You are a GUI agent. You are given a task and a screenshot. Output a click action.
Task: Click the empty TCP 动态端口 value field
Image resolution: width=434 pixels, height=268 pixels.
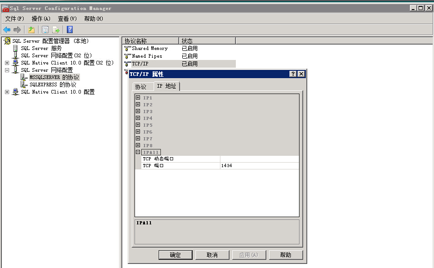(259, 159)
